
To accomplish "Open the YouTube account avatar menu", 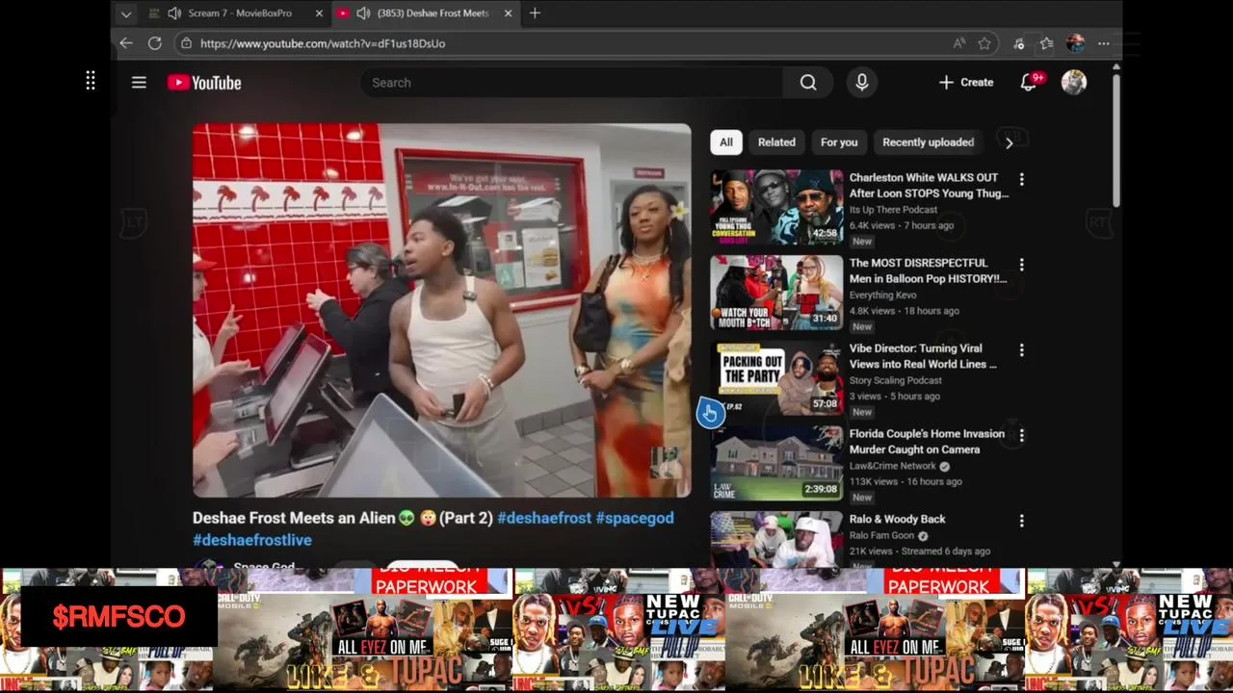I will pos(1074,83).
